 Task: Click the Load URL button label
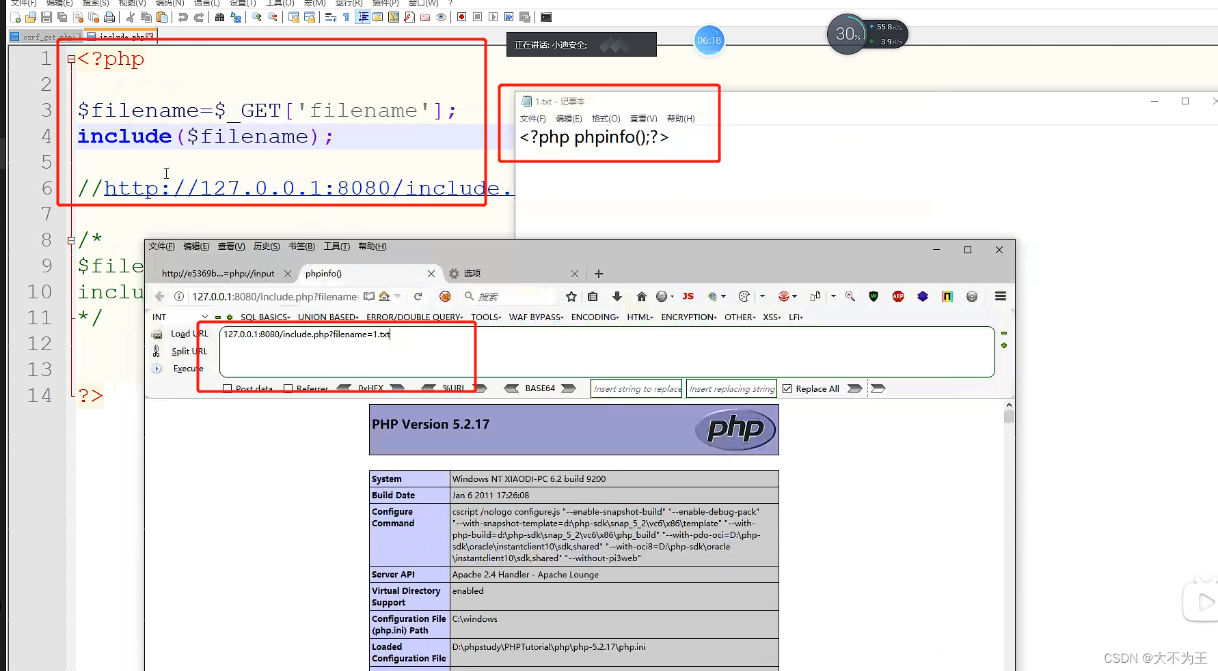[189, 334]
